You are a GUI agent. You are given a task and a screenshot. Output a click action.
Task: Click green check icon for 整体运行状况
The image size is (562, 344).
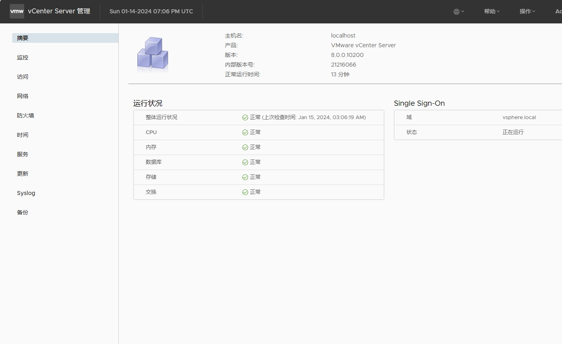[x=245, y=117]
